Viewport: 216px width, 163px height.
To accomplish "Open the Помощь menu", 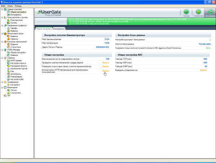I will [18, 6].
